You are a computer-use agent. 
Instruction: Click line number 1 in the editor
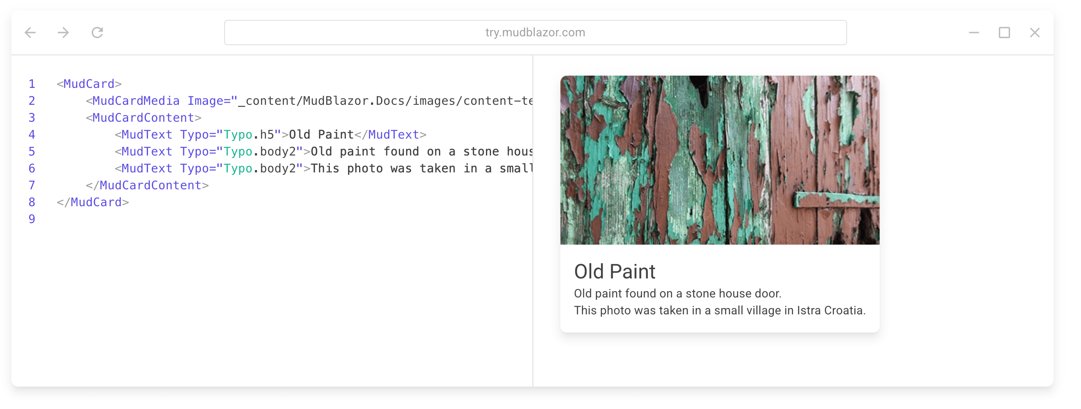pos(32,84)
